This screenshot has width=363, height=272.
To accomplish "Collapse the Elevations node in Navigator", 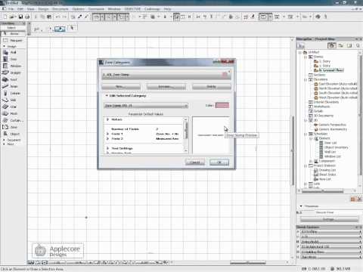I will coord(306,79).
